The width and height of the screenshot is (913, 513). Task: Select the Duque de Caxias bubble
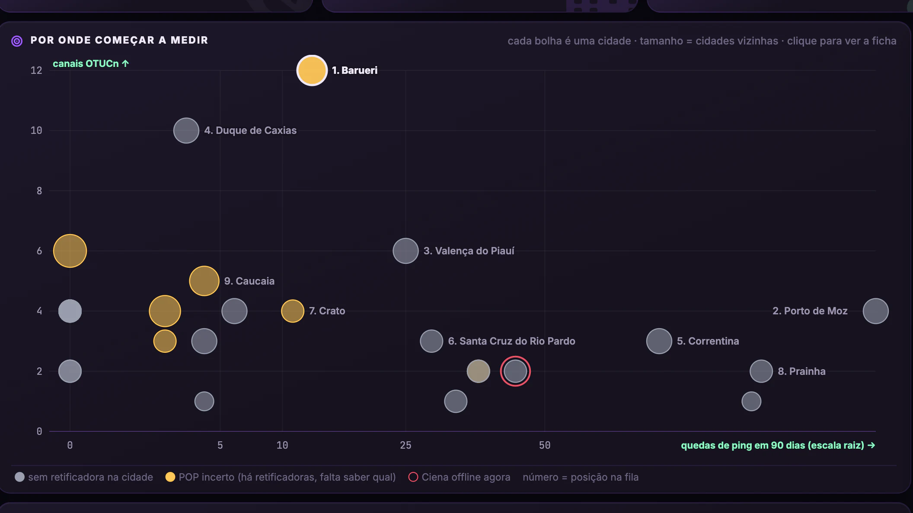186,130
